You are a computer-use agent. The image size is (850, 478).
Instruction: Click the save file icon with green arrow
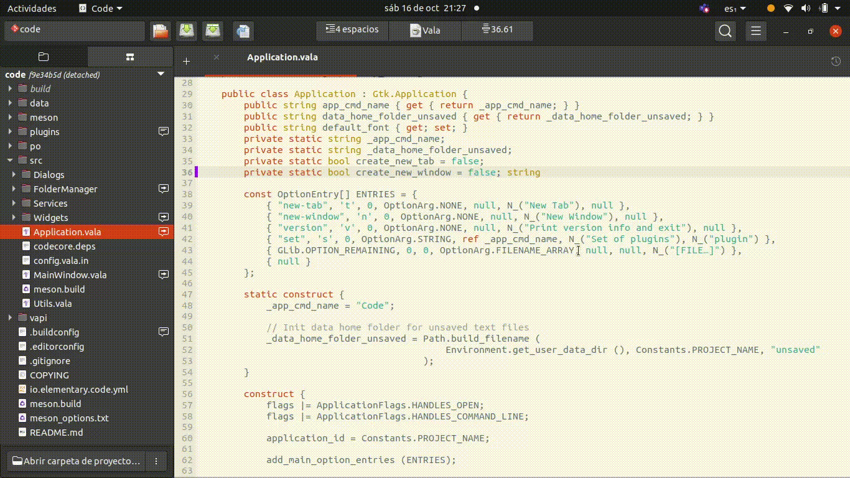[187, 30]
